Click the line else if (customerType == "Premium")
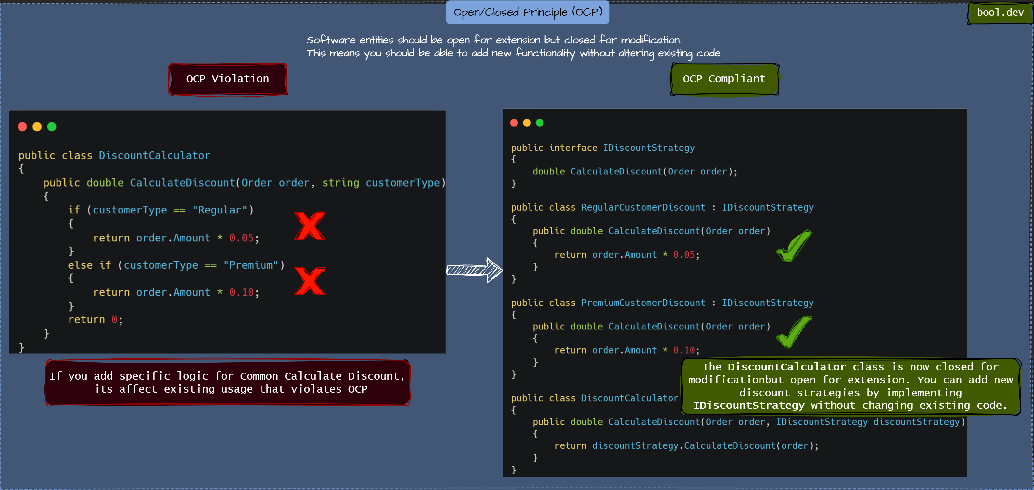The width and height of the screenshot is (1034, 490). point(176,265)
